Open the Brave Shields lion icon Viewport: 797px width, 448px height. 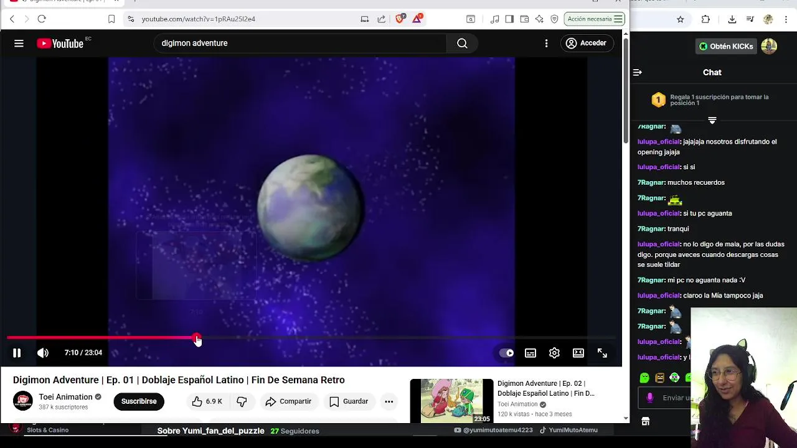pyautogui.click(x=400, y=19)
